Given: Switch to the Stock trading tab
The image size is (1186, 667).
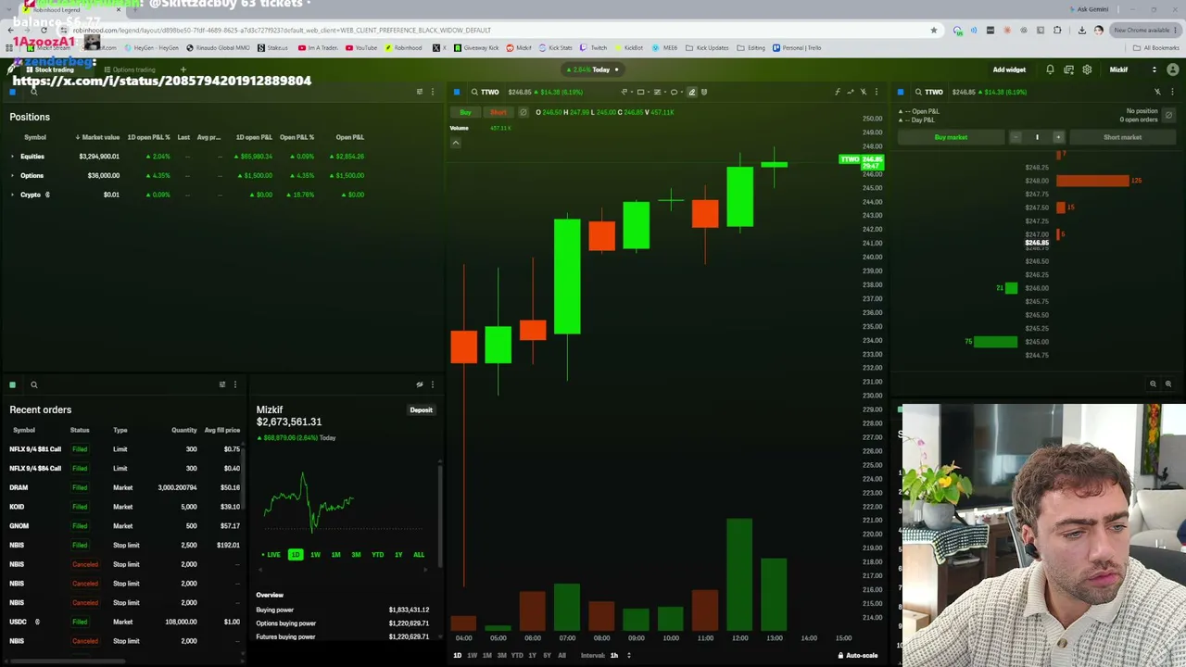Looking at the screenshot, I should pyautogui.click(x=51, y=69).
